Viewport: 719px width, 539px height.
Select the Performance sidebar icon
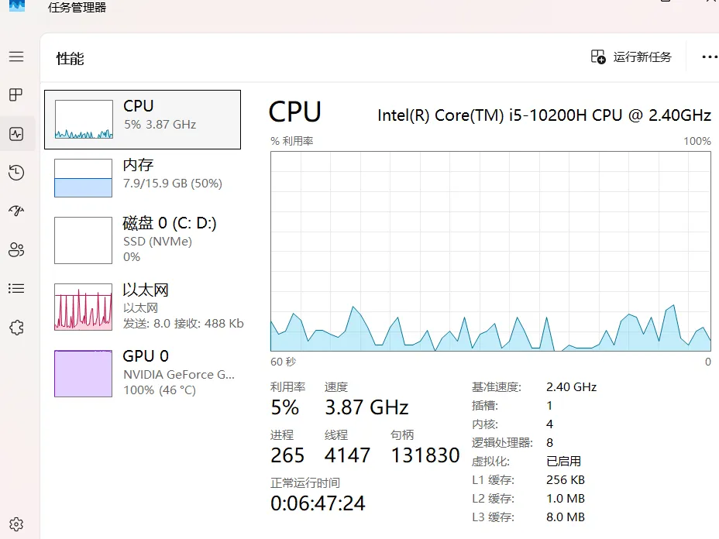pyautogui.click(x=16, y=134)
